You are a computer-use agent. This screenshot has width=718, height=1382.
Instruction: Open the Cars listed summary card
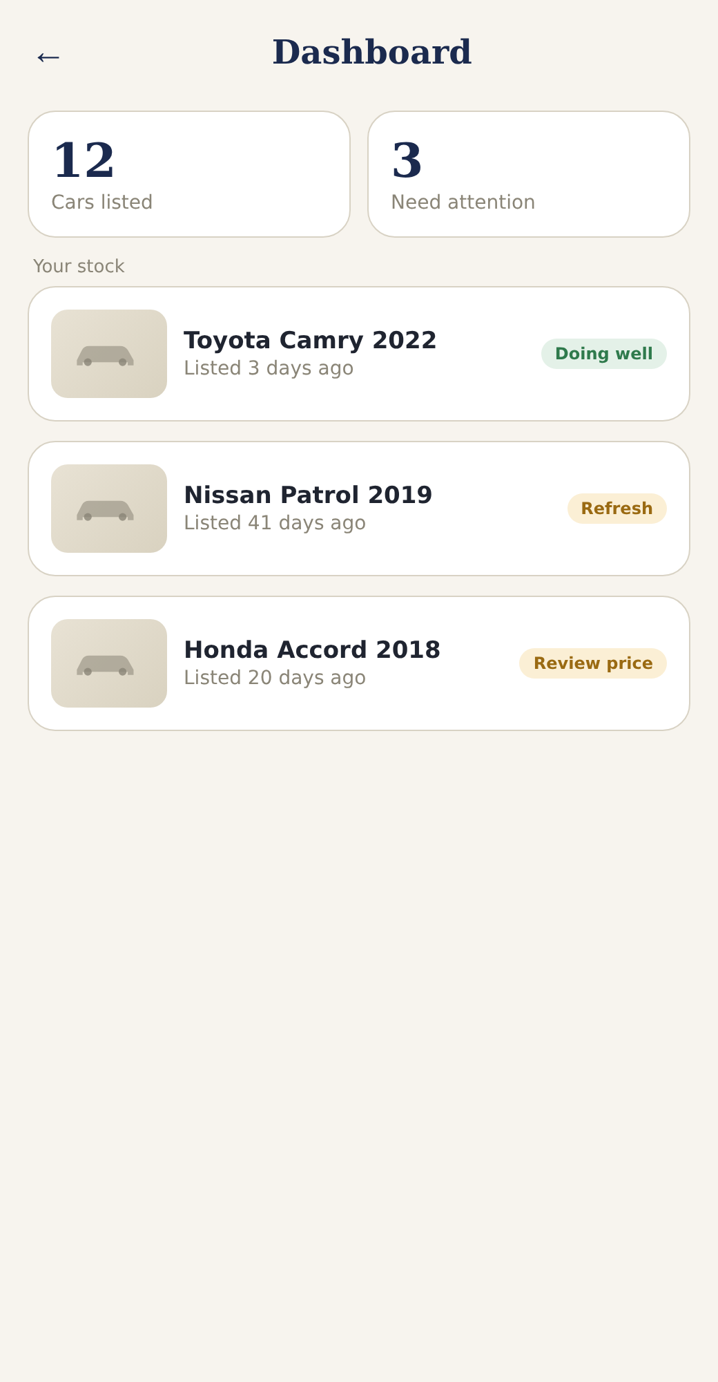pos(189,174)
